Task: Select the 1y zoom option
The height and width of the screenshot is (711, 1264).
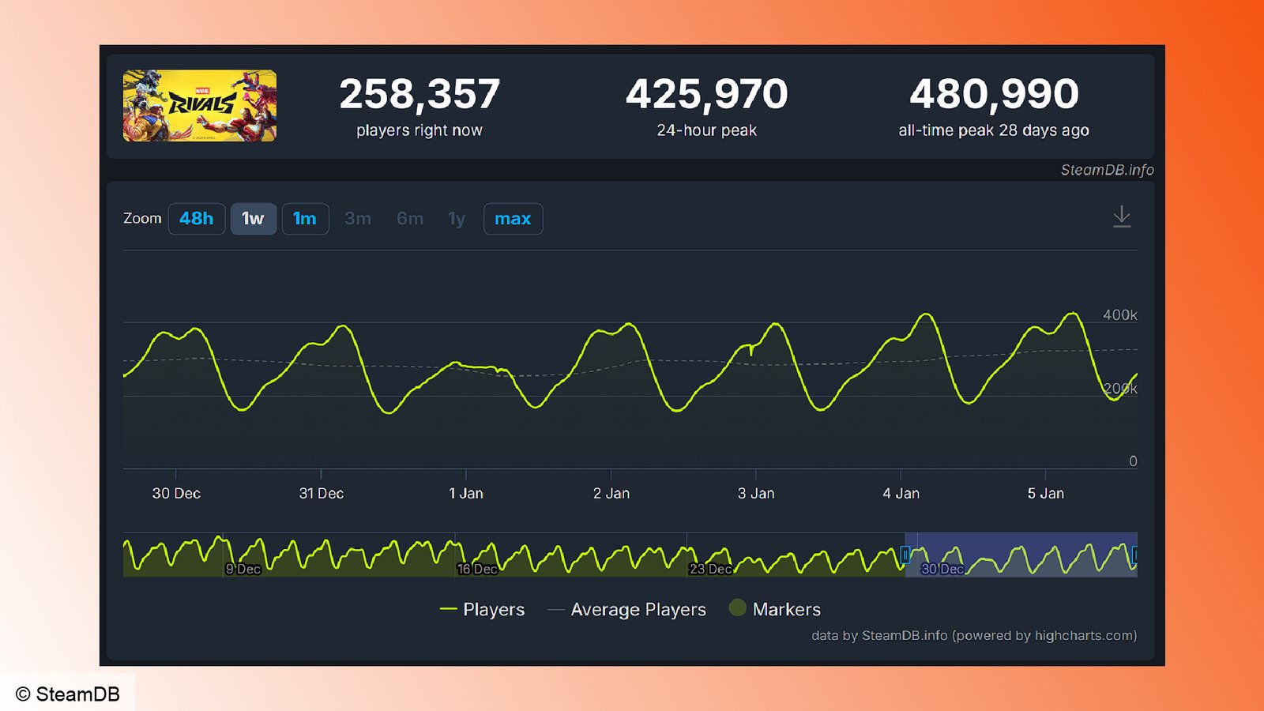Action: click(457, 219)
